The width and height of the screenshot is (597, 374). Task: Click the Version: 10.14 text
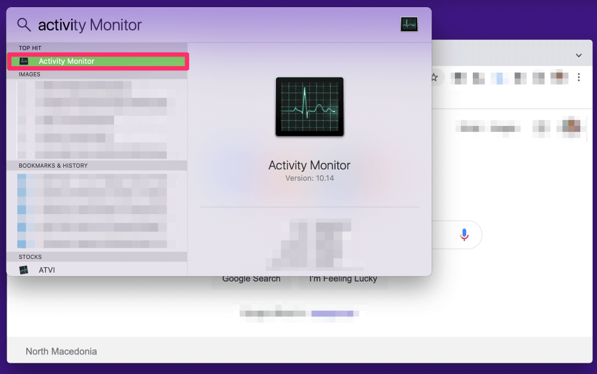pyautogui.click(x=309, y=178)
